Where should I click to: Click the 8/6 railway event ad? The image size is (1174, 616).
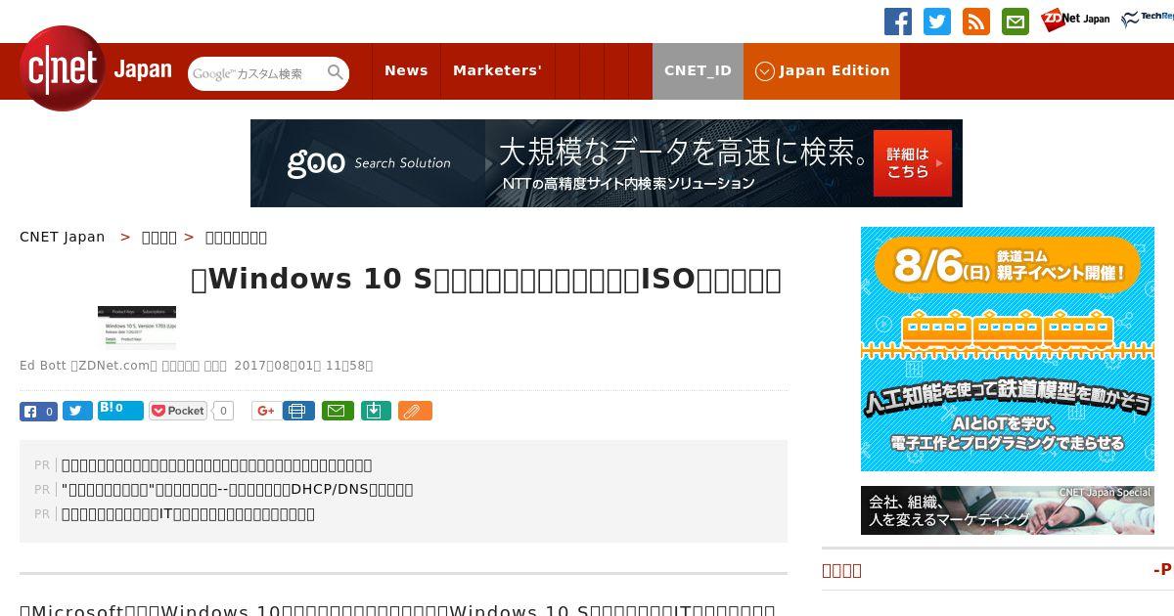[1008, 349]
